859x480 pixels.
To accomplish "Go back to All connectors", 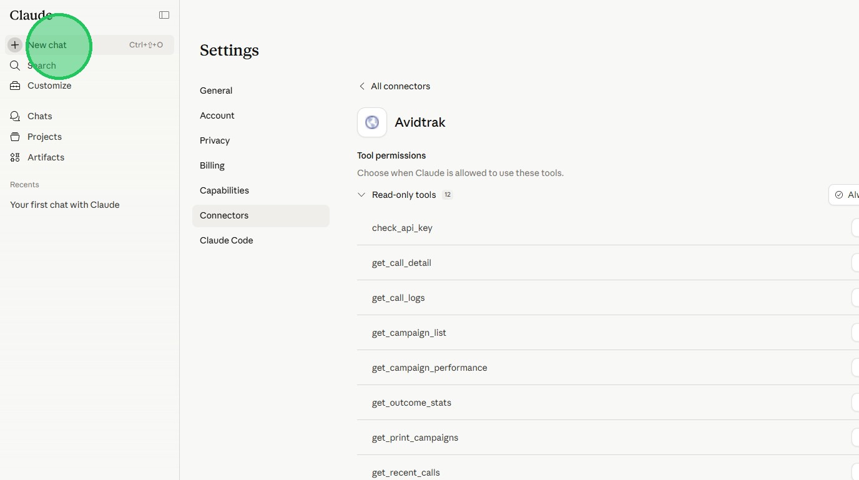I will pyautogui.click(x=395, y=86).
